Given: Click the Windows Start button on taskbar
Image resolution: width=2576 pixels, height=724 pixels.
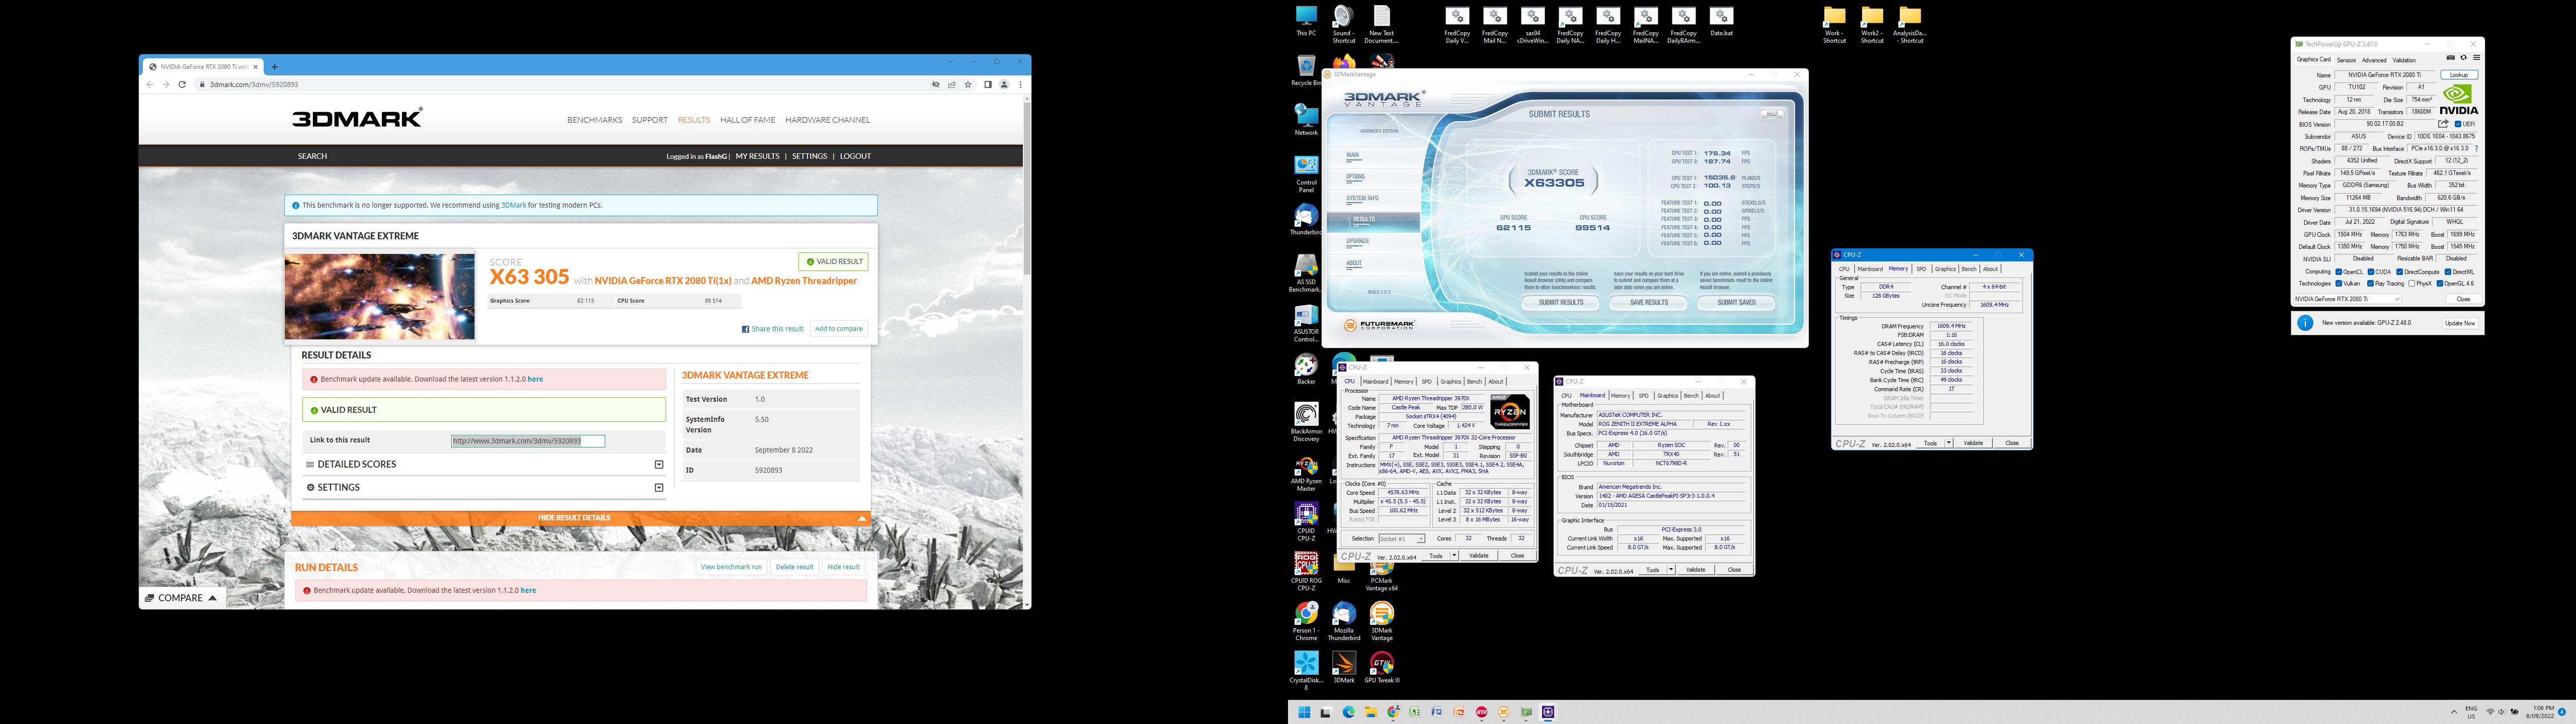Looking at the screenshot, I should point(1304,713).
